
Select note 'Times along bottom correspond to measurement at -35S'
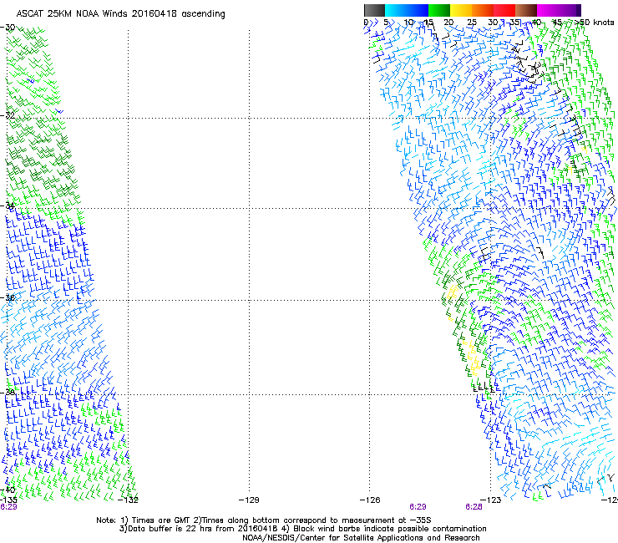(x=316, y=520)
